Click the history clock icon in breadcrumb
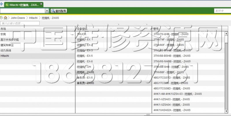Viewport: 231px width, 116px height. [1, 18]
